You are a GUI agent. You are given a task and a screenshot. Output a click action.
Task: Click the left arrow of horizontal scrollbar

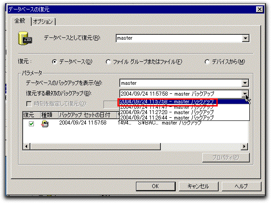tap(27, 147)
